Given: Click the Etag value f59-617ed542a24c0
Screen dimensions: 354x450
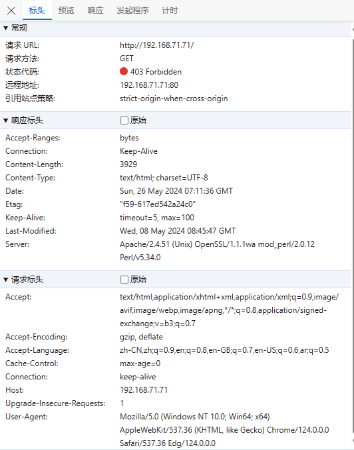Looking at the screenshot, I should point(158,204).
